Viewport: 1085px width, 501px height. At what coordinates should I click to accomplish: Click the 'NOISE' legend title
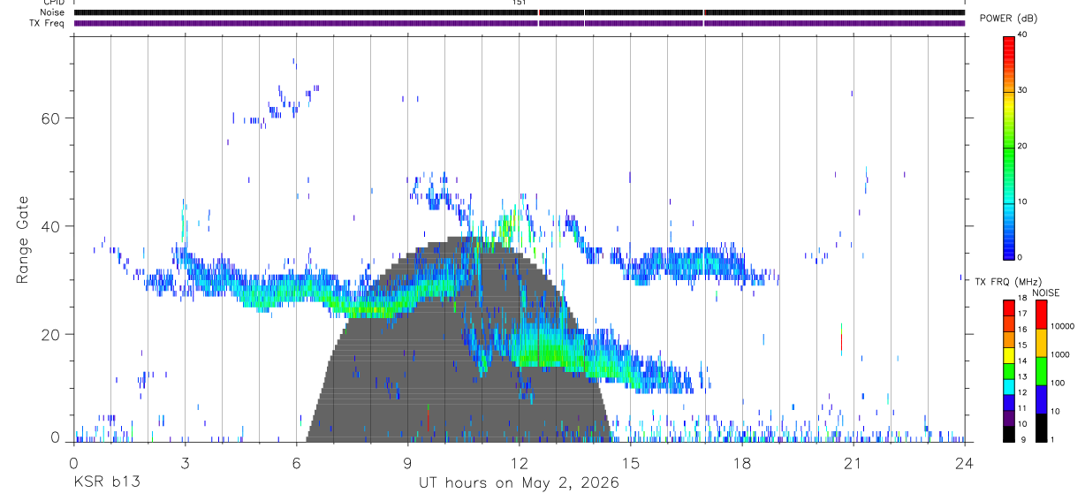(1048, 292)
